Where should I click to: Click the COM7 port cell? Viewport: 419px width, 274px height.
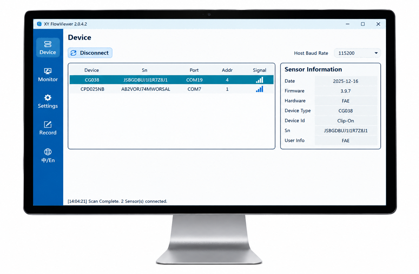pyautogui.click(x=194, y=89)
